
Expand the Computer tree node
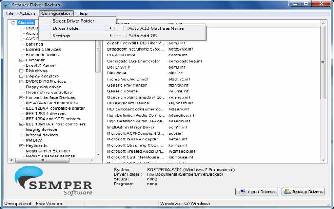click(x=21, y=60)
